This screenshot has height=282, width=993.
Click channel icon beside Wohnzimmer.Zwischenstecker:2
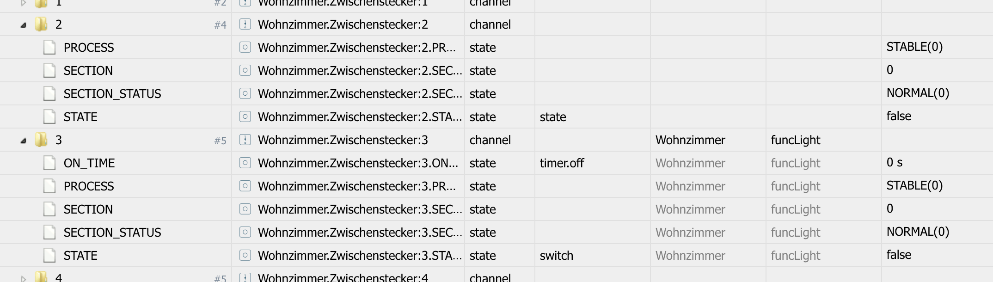click(x=245, y=24)
